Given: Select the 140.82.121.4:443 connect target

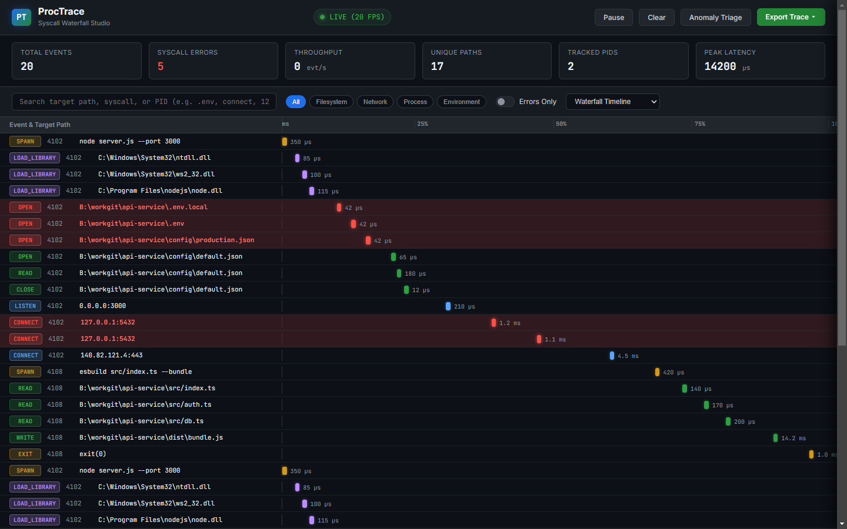Looking at the screenshot, I should click(x=112, y=356).
